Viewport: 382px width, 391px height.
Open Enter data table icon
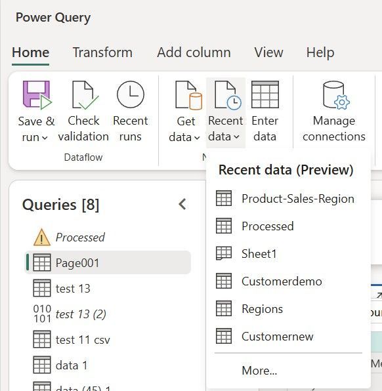pyautogui.click(x=265, y=94)
